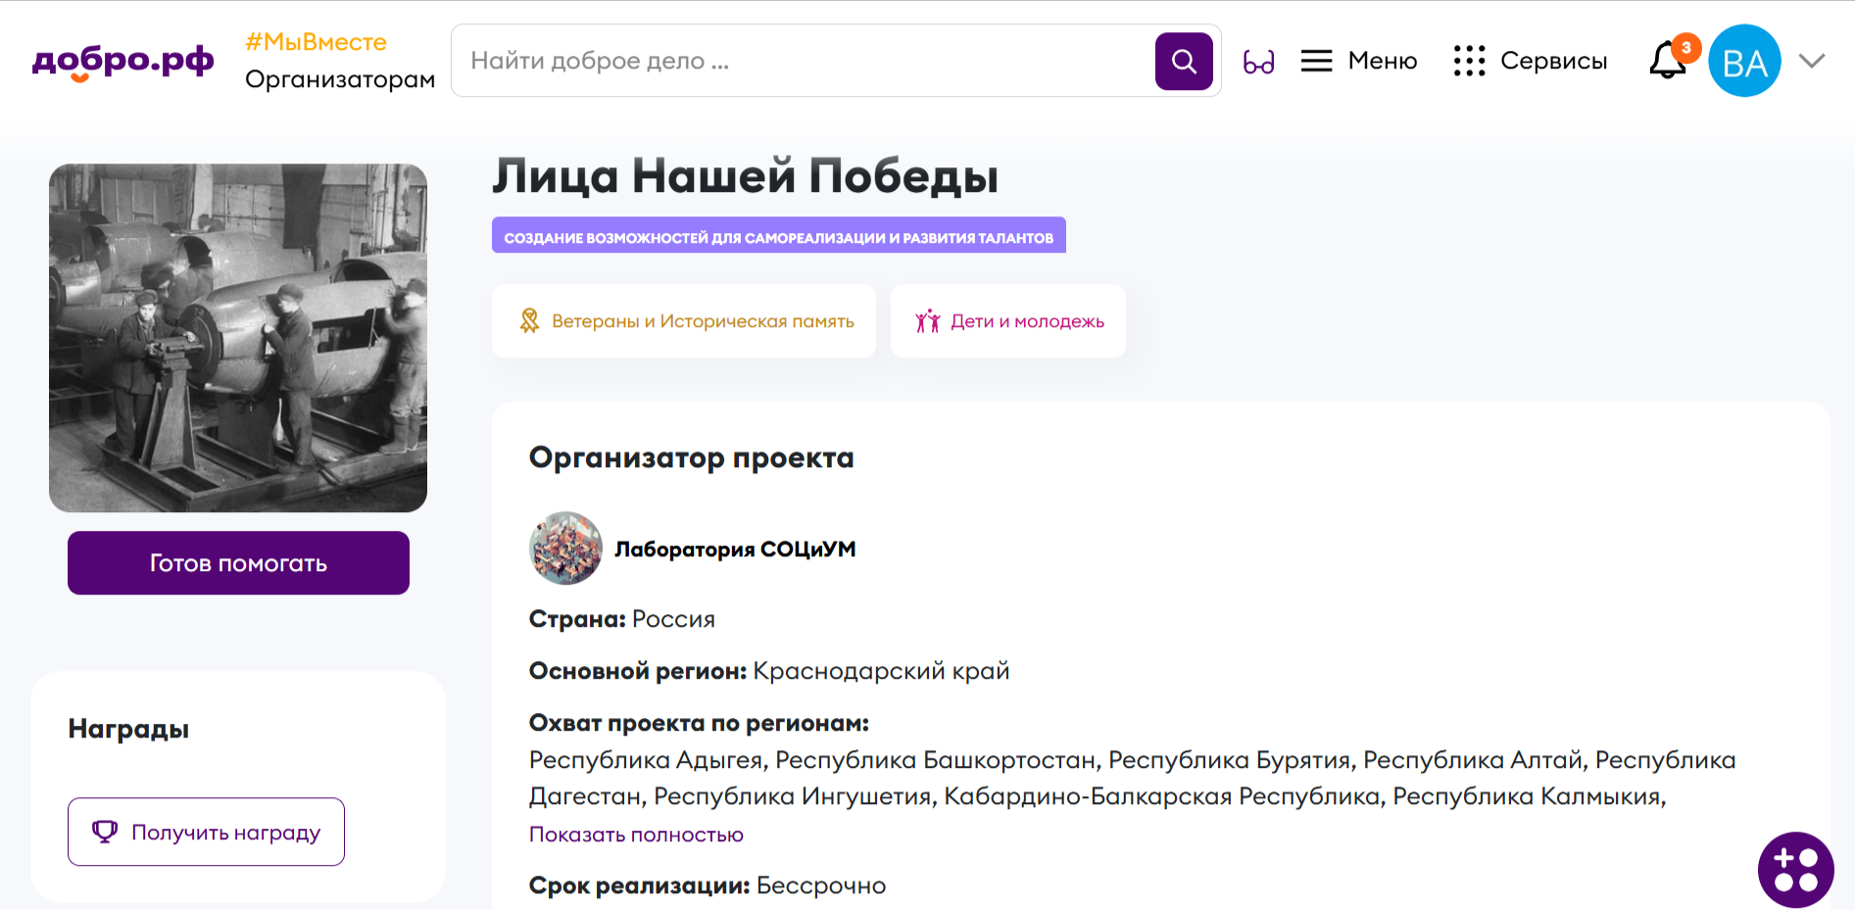This screenshot has height=910, width=1855.
Task: Click the BA user avatar
Action: pos(1743,61)
